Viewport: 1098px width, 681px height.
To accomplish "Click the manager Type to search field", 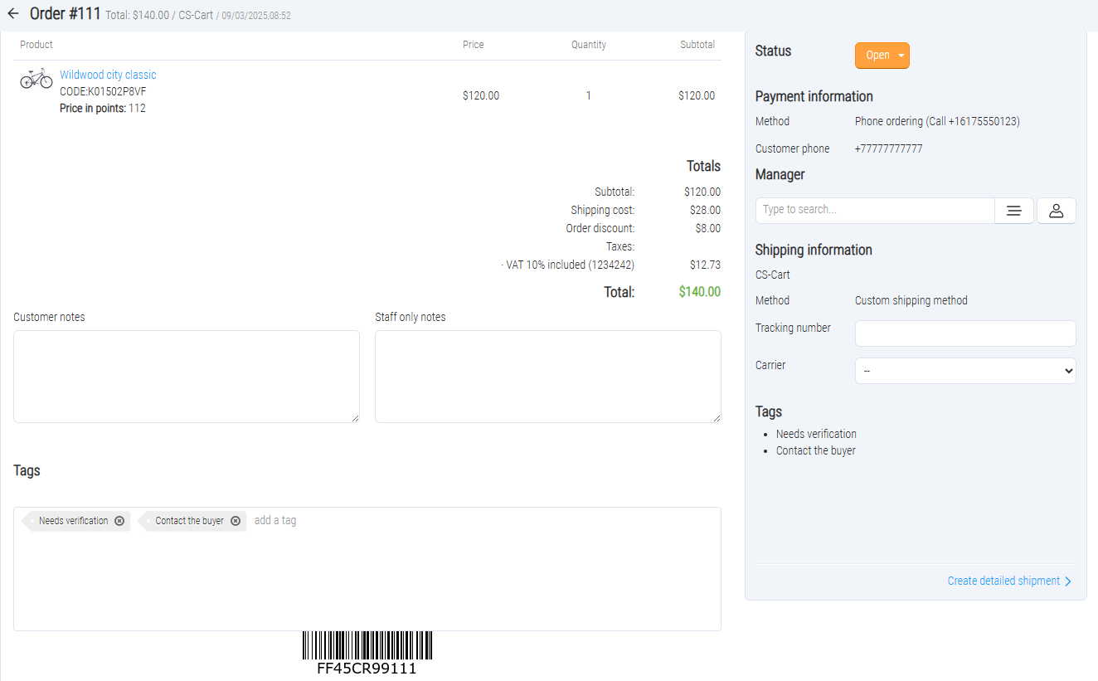I will tap(874, 210).
